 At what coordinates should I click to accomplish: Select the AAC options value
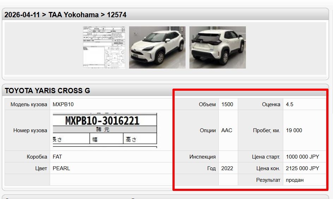226,130
